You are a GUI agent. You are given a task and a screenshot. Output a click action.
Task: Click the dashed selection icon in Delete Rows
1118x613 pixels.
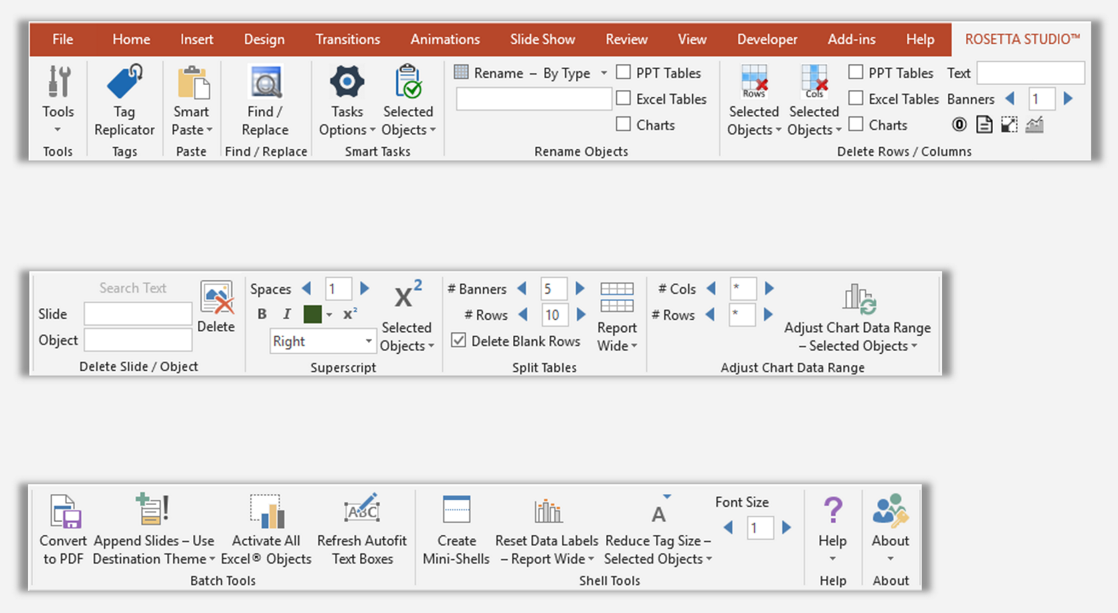[x=1009, y=124]
